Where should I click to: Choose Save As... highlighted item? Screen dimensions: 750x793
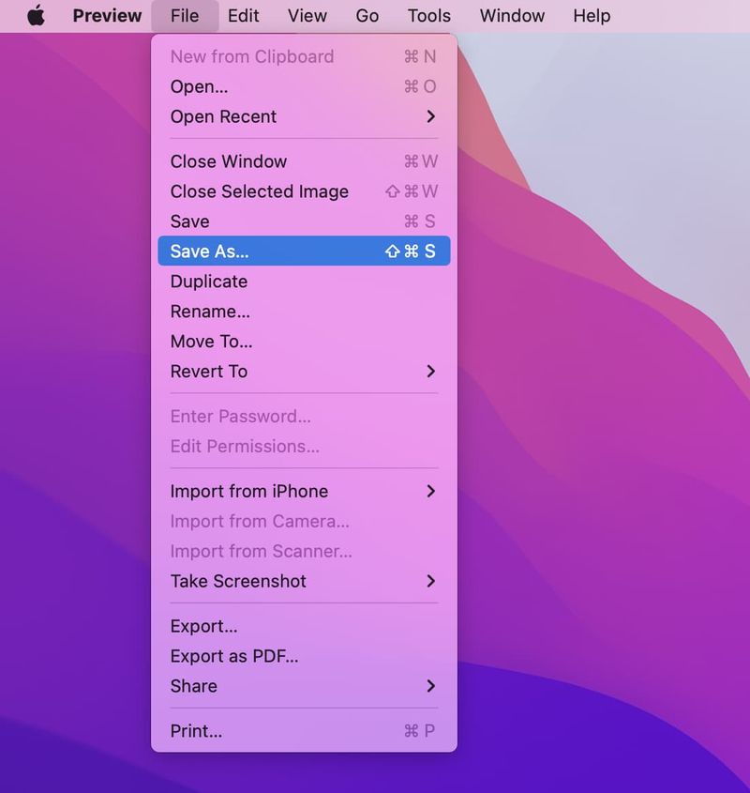[304, 251]
